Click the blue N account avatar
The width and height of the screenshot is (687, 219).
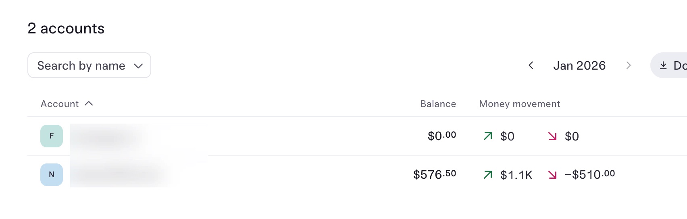click(x=52, y=175)
